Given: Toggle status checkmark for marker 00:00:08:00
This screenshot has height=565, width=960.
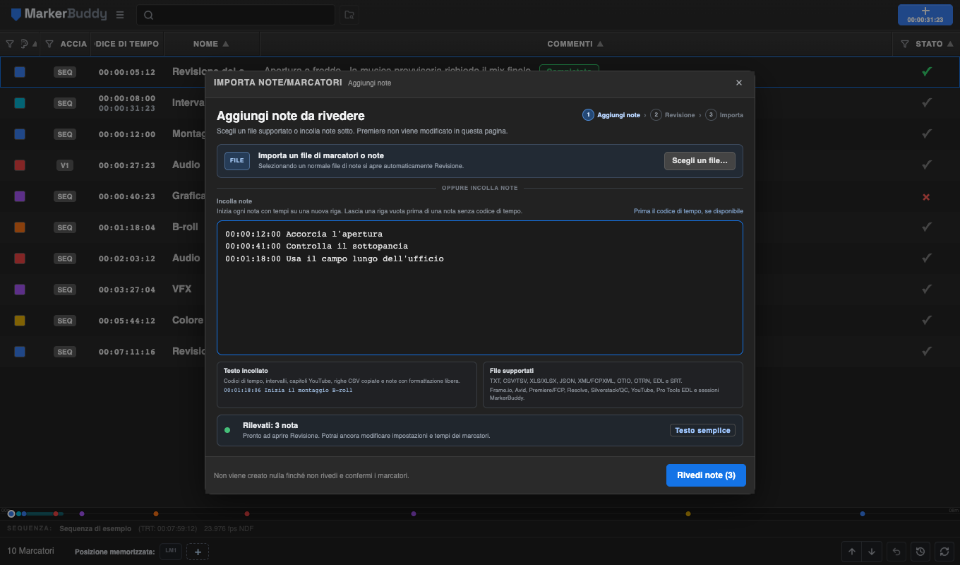Looking at the screenshot, I should point(927,102).
